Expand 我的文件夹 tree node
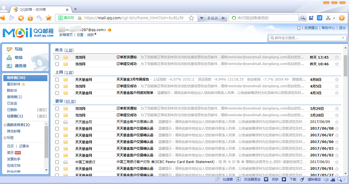349x184 pixels. pyautogui.click(x=5, y=125)
